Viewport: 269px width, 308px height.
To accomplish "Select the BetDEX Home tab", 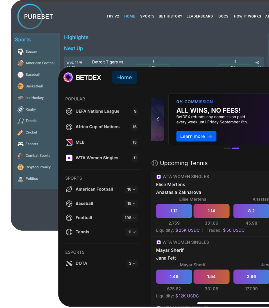I will pyautogui.click(x=125, y=77).
